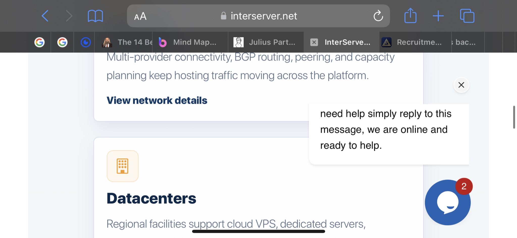Click the orange Datacenters building icon

(x=123, y=166)
